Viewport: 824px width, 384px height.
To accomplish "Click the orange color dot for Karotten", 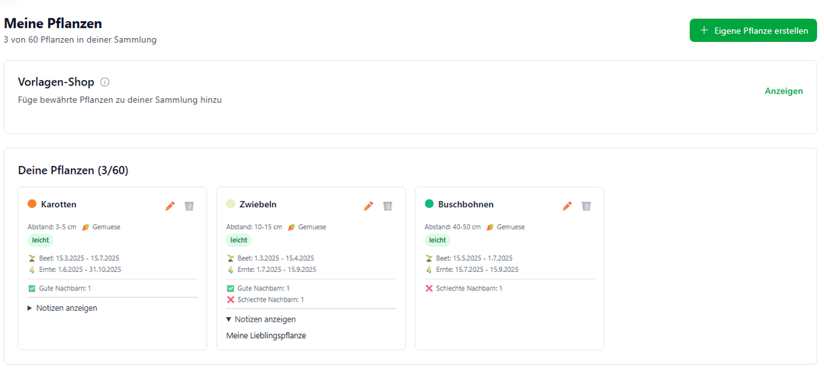I will click(32, 204).
